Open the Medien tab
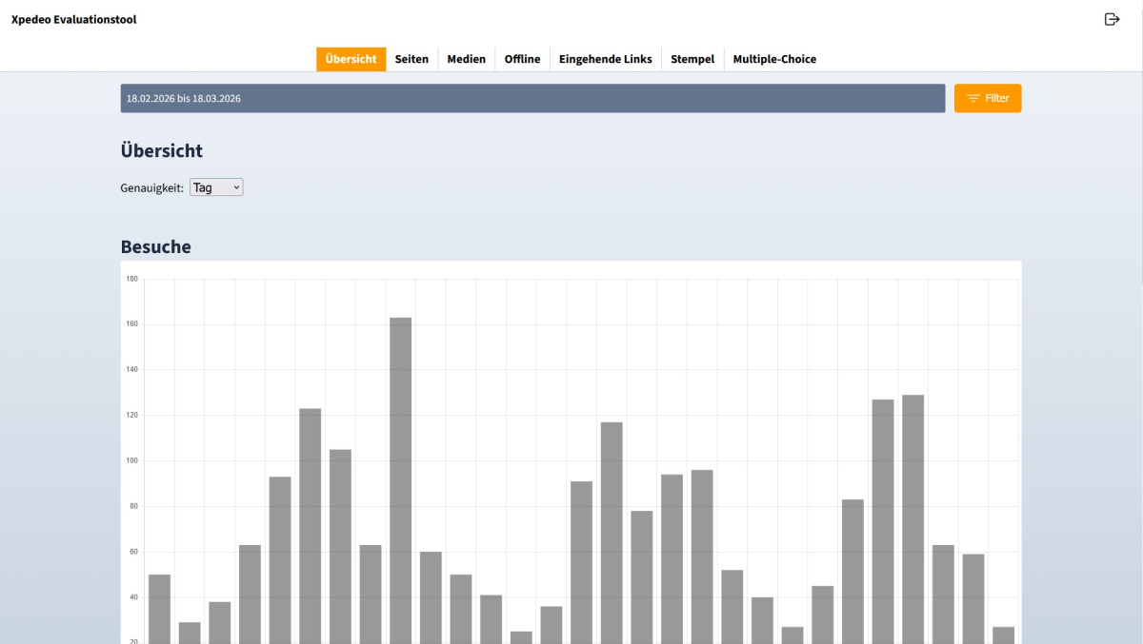Image resolution: width=1143 pixels, height=644 pixels. tap(466, 58)
